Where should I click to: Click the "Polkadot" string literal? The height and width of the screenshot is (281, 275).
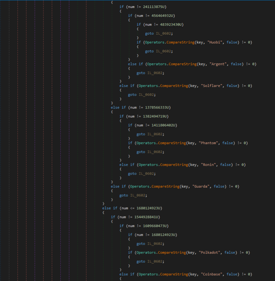click(x=210, y=253)
